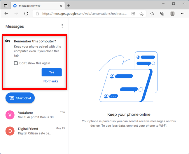Open the browser profile menu
This screenshot has width=189, height=154.
click(172, 14)
